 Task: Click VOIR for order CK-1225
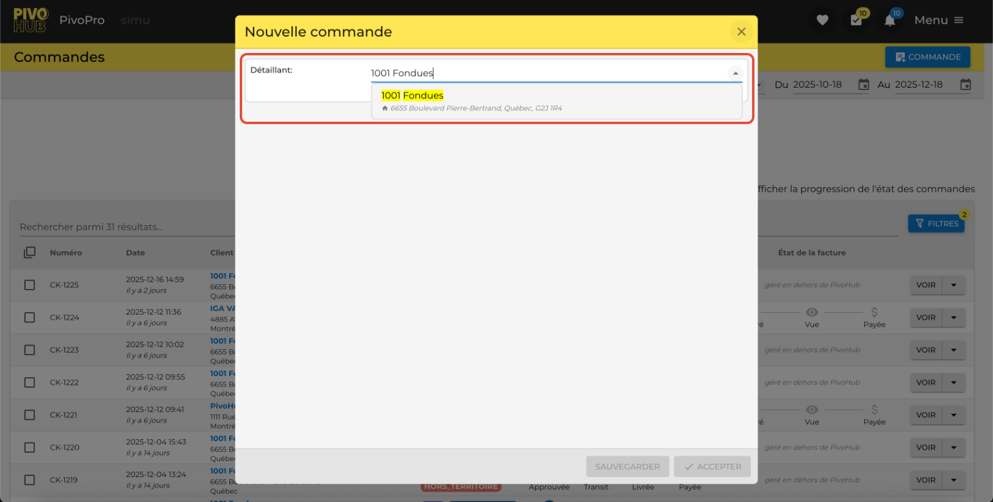coord(926,285)
